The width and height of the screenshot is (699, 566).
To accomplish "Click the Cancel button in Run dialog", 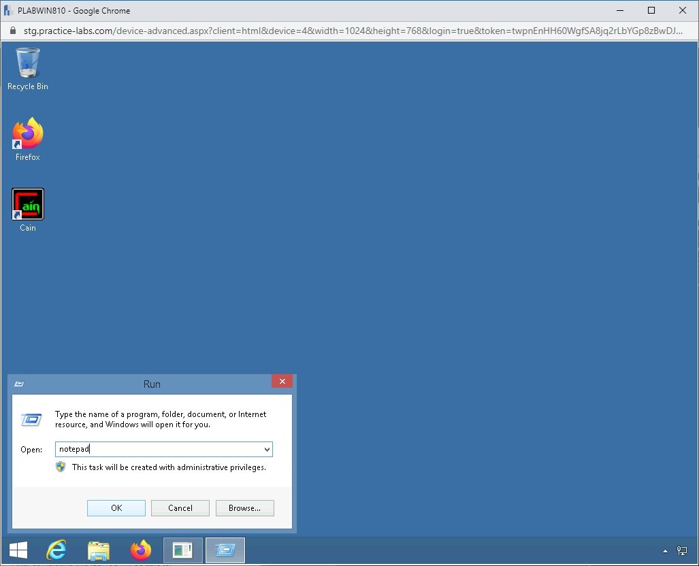I will pos(180,508).
